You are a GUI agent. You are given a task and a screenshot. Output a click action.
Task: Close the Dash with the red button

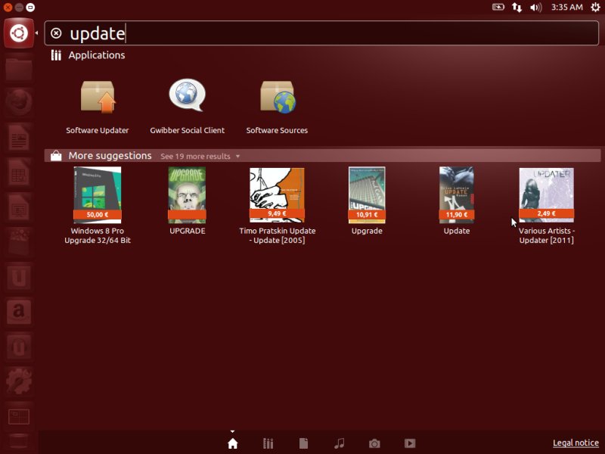8,8
